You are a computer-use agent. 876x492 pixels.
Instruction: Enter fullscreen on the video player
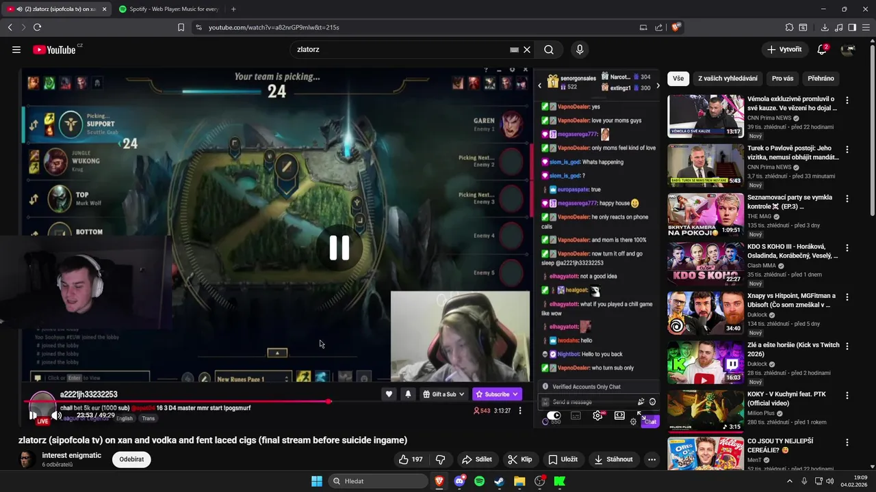click(641, 415)
